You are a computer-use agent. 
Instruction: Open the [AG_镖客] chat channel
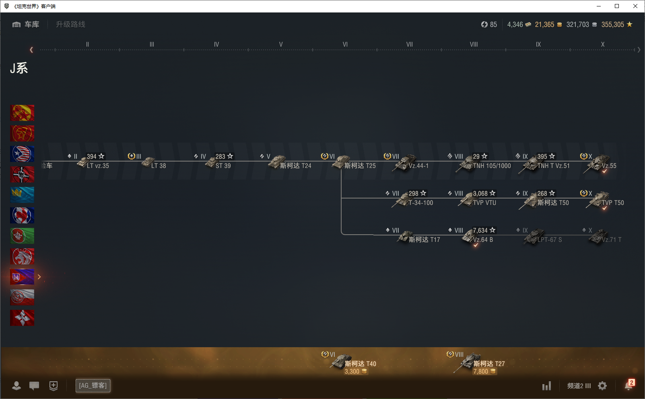click(93, 386)
